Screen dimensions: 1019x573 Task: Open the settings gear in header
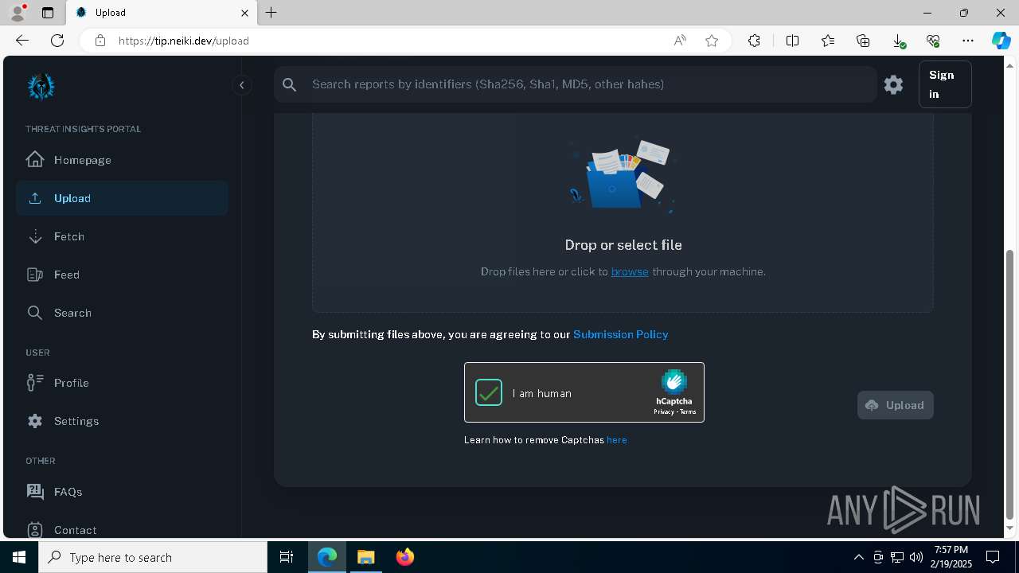tap(893, 84)
